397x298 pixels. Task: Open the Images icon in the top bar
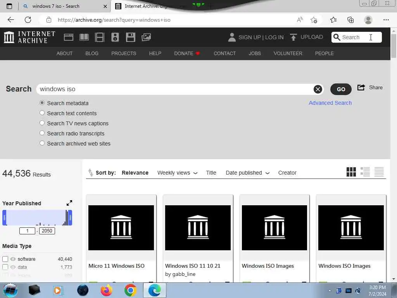click(x=146, y=37)
